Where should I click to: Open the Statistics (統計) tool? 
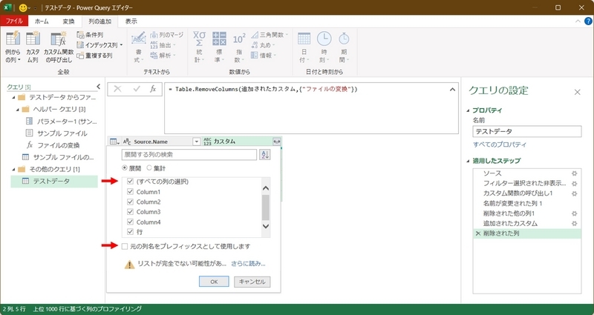click(199, 47)
